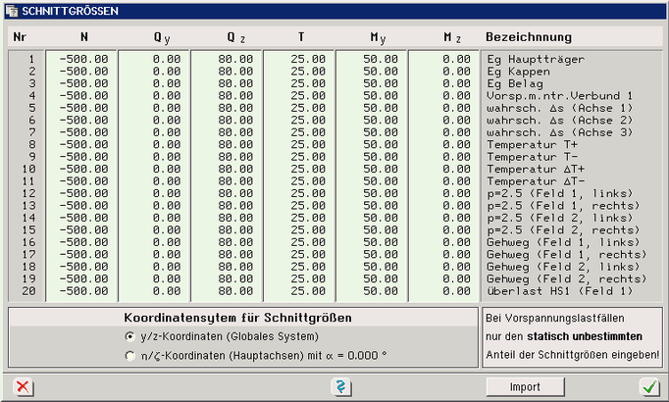Screen dimensions: 669x402
Task: Click the 'Bezeichnung' column header
Action: (529, 37)
